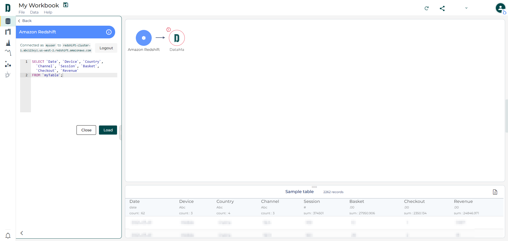Screen dimensions: 508x241
Task: Click into the SQL query editor
Action: click(x=69, y=86)
